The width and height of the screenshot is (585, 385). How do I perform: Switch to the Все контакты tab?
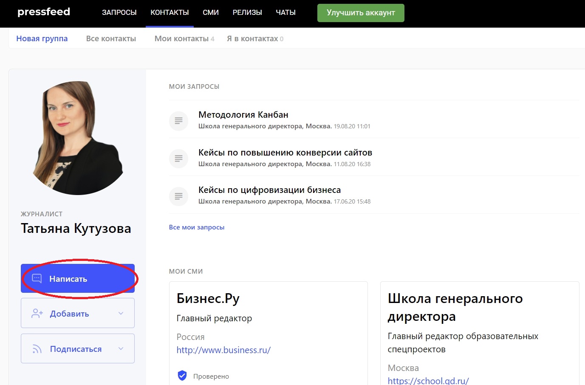click(111, 39)
